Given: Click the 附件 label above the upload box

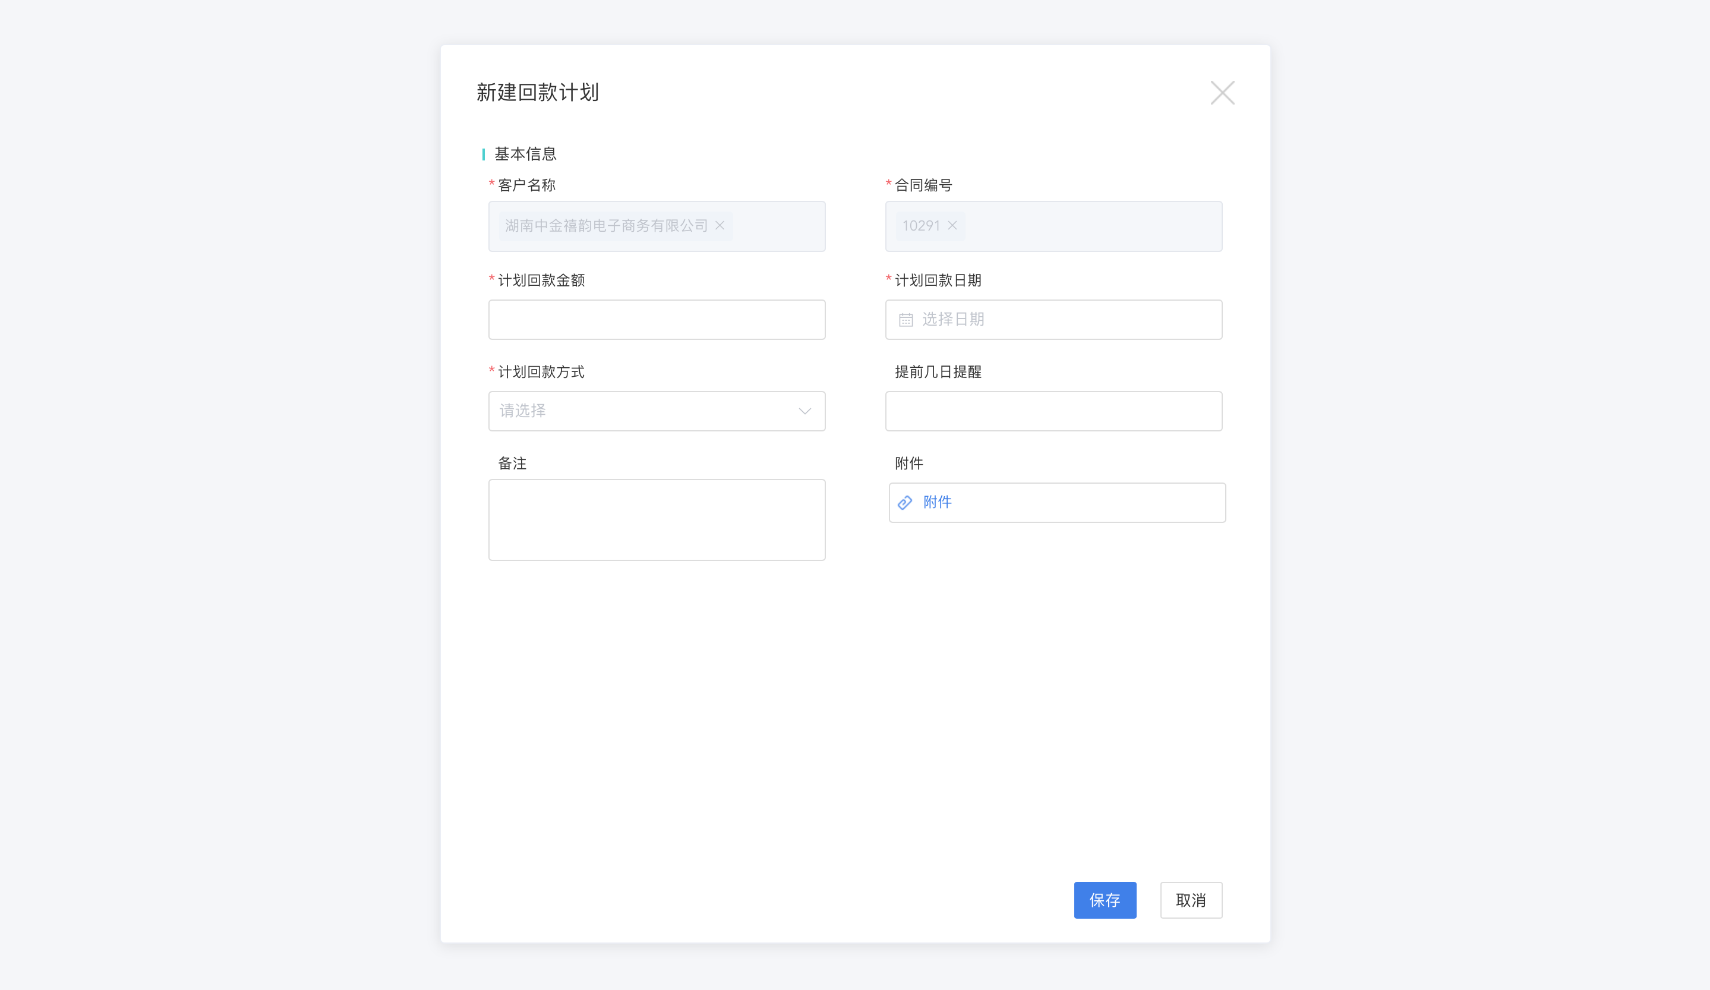Looking at the screenshot, I should click(908, 464).
